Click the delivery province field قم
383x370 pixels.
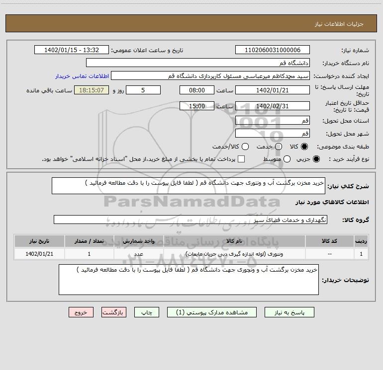(273, 120)
